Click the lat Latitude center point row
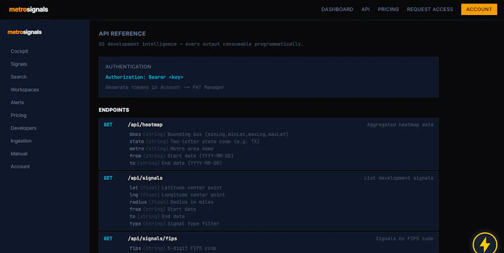Viewport: 504px width, 253px height. [176, 188]
